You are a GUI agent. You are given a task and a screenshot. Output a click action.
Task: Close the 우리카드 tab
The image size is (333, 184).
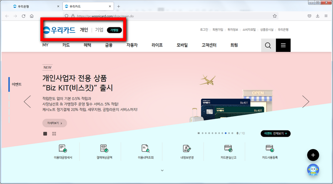tap(110, 6)
